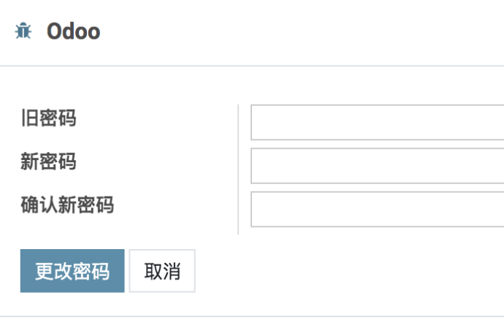The height and width of the screenshot is (336, 504).
Task: Place cursor in the middle password field
Action: tap(377, 166)
